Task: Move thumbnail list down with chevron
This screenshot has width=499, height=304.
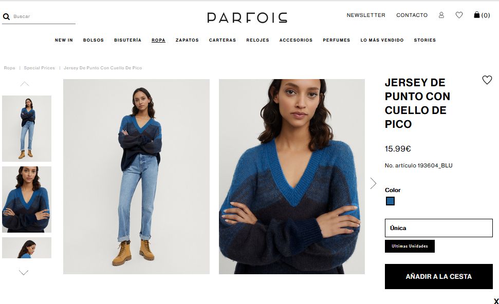Action: click(24, 272)
